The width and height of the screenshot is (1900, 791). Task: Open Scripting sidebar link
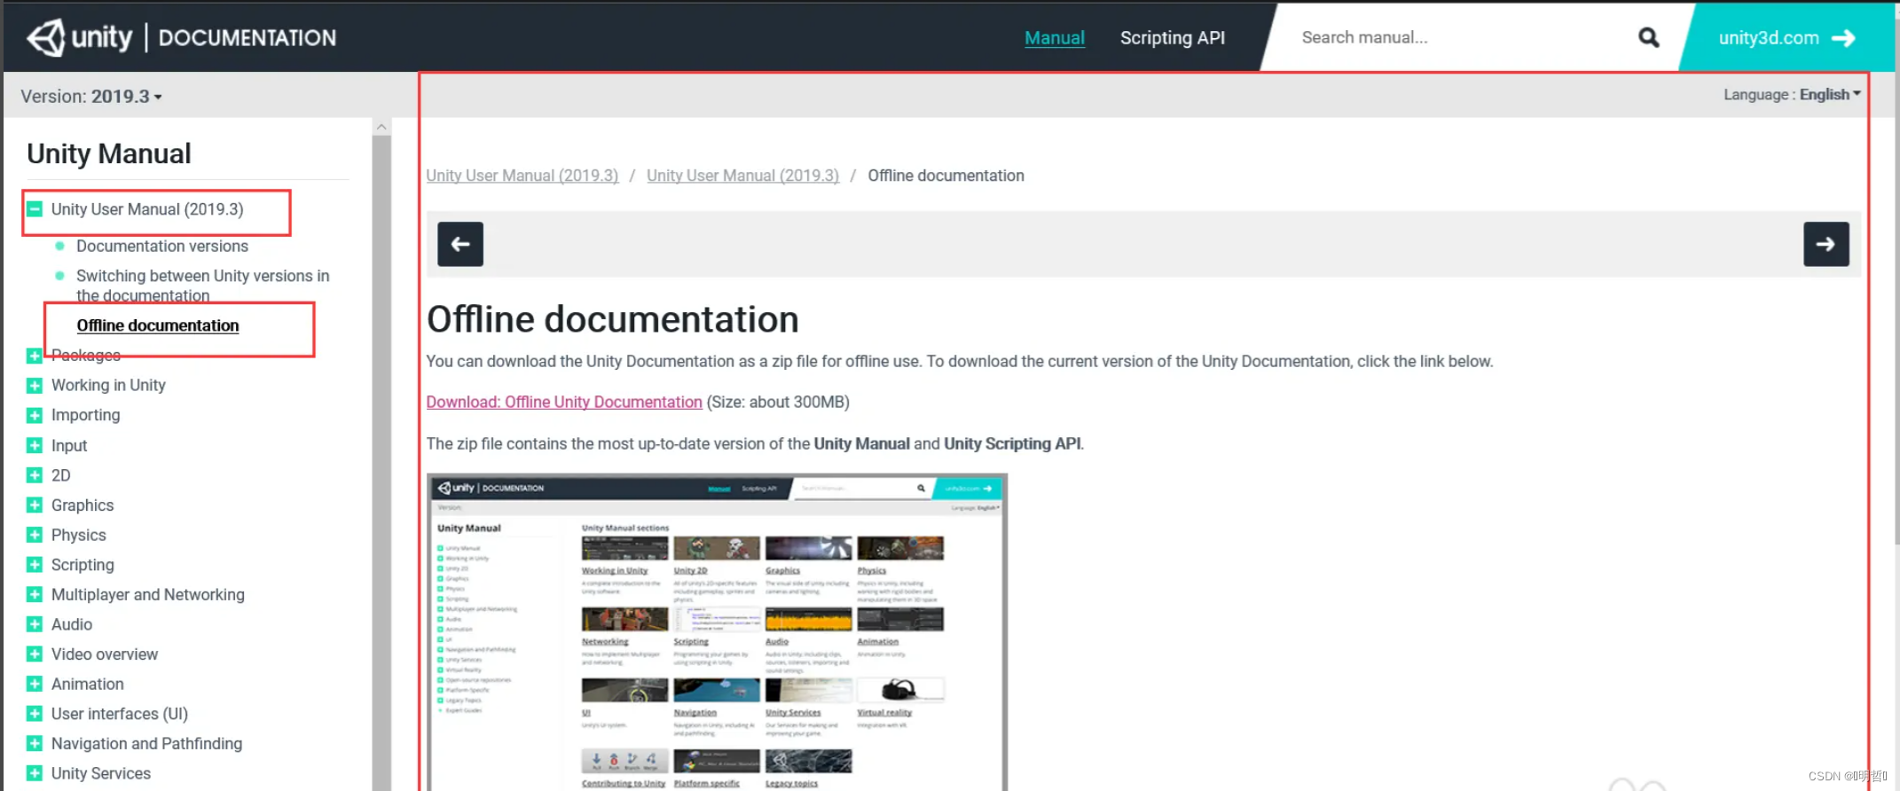pyautogui.click(x=82, y=565)
